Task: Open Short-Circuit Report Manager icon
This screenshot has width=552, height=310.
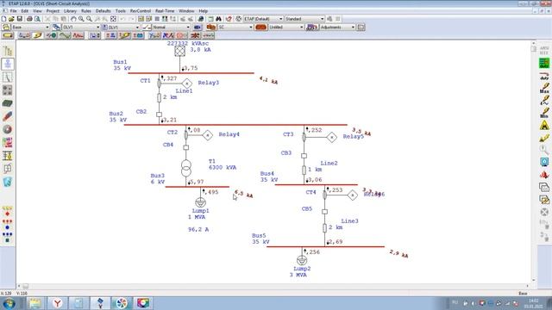Action: (544, 162)
